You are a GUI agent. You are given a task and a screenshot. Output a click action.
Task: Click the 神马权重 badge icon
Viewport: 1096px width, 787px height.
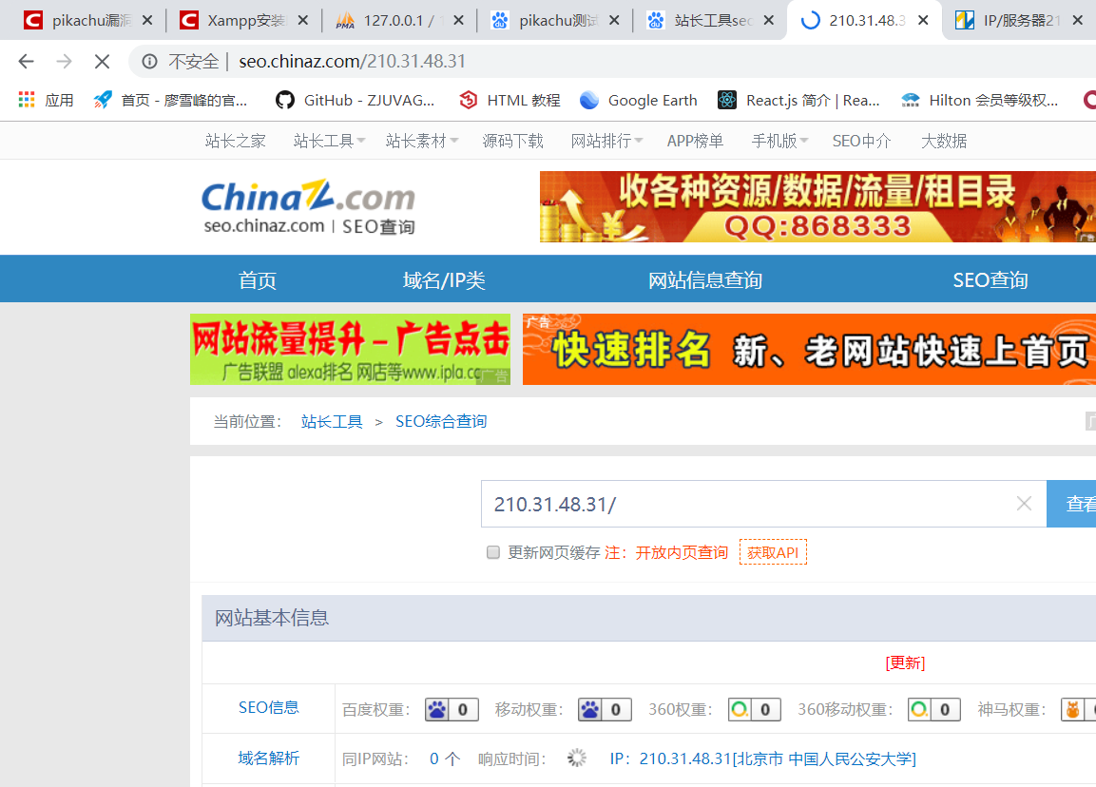coord(1078,709)
